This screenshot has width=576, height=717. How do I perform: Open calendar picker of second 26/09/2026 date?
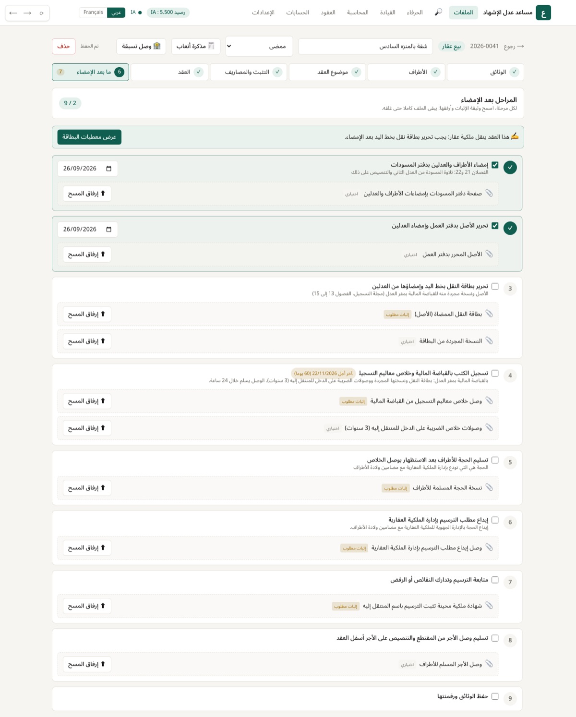point(109,230)
